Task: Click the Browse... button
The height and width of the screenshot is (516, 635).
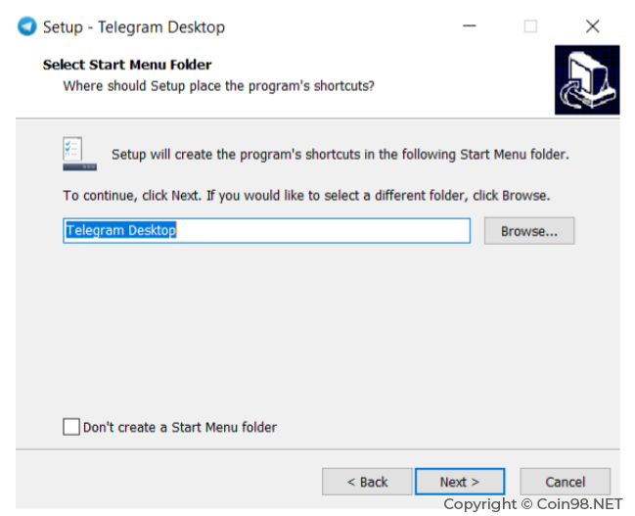Action: click(x=529, y=231)
